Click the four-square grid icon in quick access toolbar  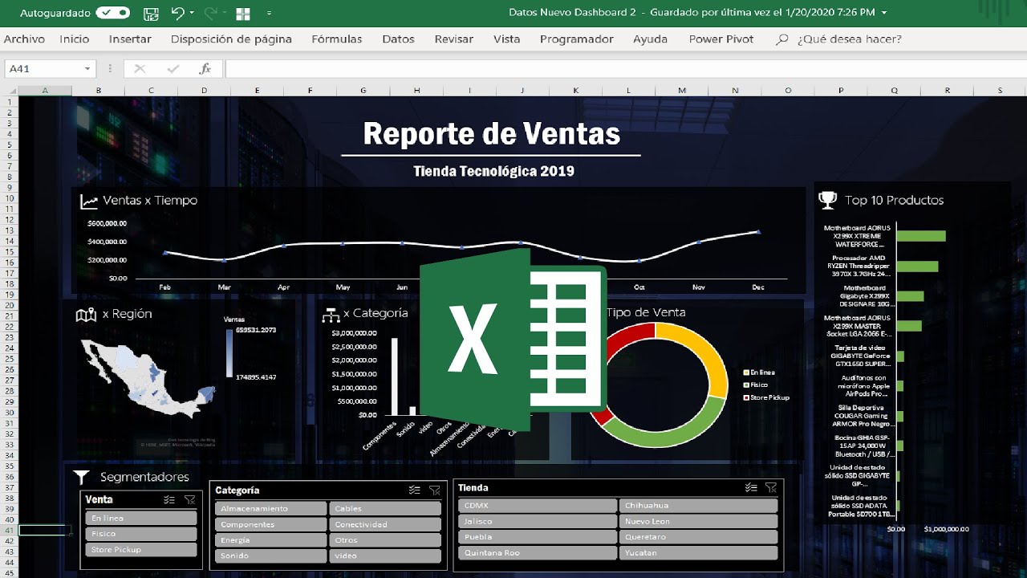[243, 14]
